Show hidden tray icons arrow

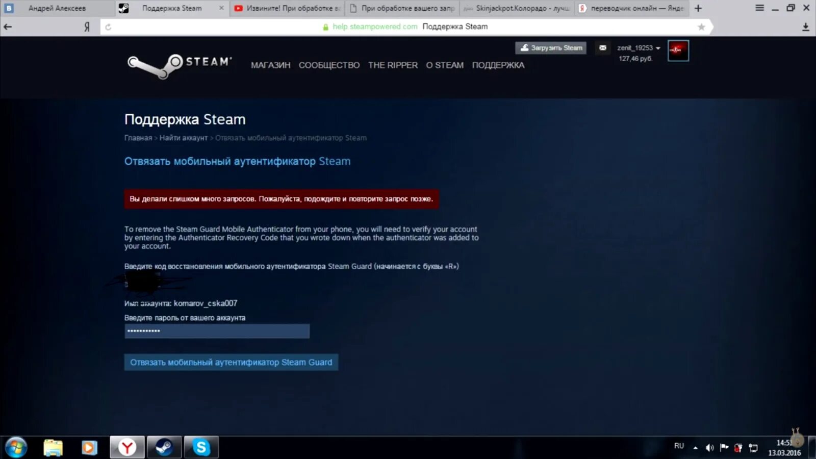tap(695, 448)
